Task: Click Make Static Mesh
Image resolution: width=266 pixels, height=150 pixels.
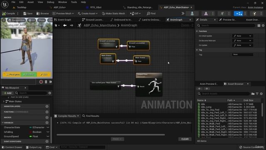Action: coord(113,13)
